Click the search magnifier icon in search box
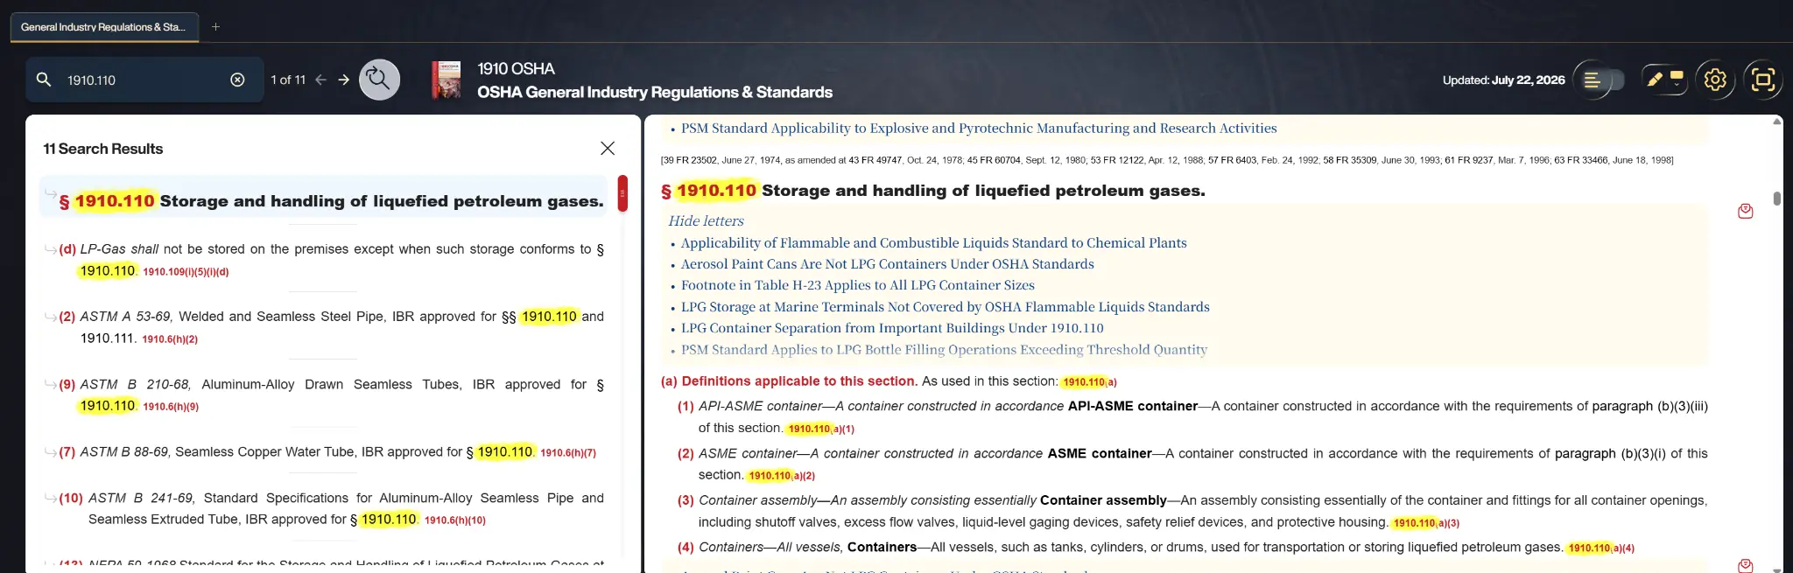The image size is (1793, 573). [x=44, y=80]
